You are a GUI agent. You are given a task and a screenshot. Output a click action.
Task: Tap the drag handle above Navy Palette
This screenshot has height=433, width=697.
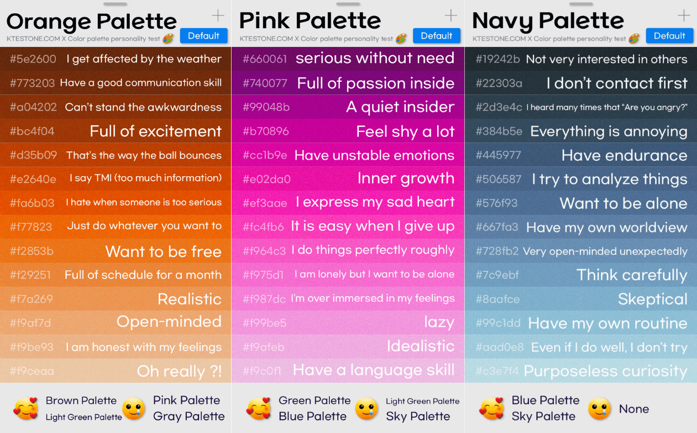tap(581, 4)
